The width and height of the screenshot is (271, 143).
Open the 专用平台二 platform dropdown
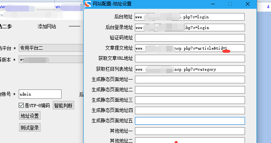coord(51,48)
